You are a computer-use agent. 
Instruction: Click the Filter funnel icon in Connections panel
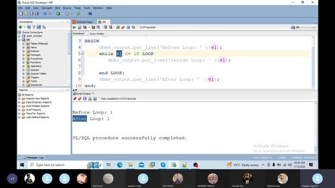point(33,27)
